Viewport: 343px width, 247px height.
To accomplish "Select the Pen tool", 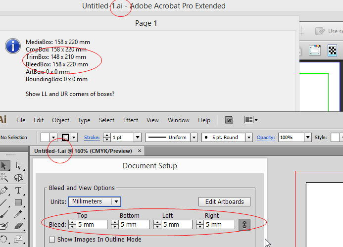I will coord(4,191).
